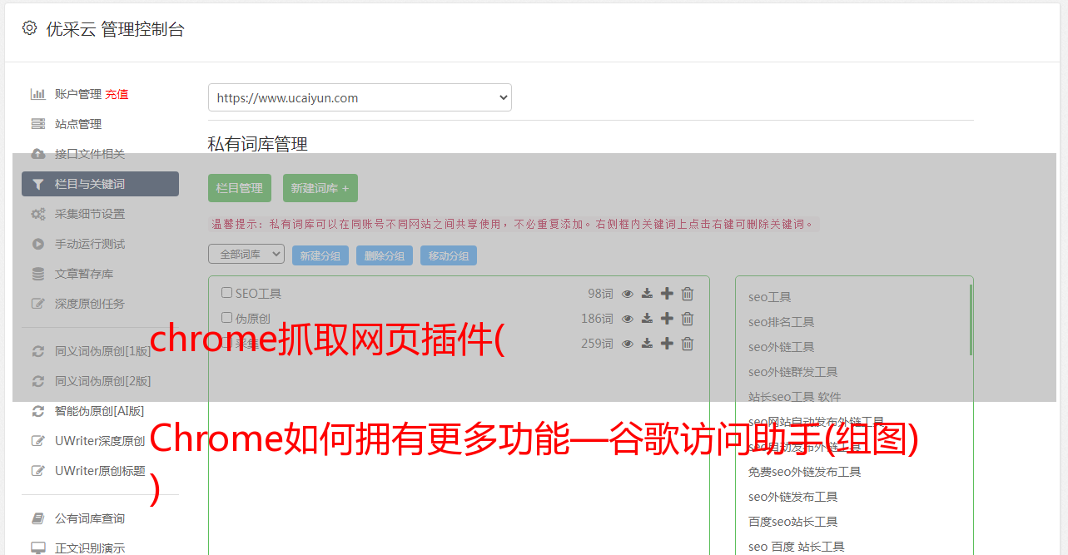Click the 删除分组 button
This screenshot has width=1068, height=555.
click(385, 255)
